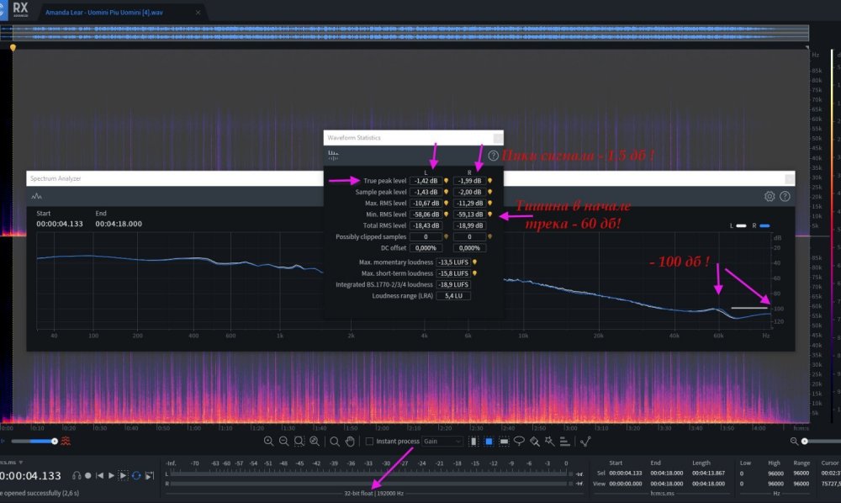
Task: Adjust the waveform/spectrogram opacity slider
Action: coord(54,441)
